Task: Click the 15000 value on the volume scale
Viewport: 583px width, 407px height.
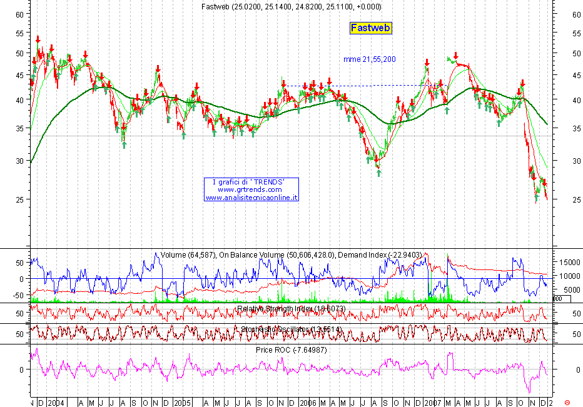Action: tap(569, 263)
